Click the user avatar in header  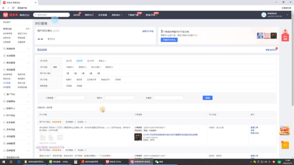264,15
